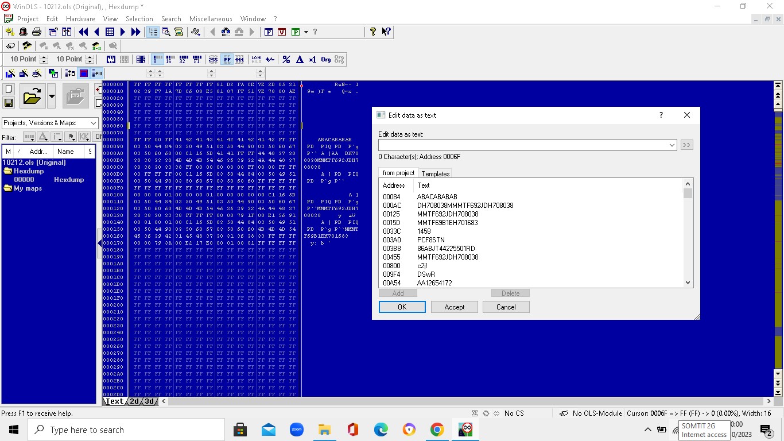Click the OK button in dialog
The height and width of the screenshot is (441, 784).
[x=402, y=307]
